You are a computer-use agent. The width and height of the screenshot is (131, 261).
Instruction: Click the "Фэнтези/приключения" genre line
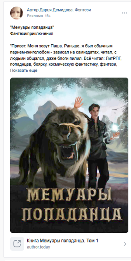(32, 34)
